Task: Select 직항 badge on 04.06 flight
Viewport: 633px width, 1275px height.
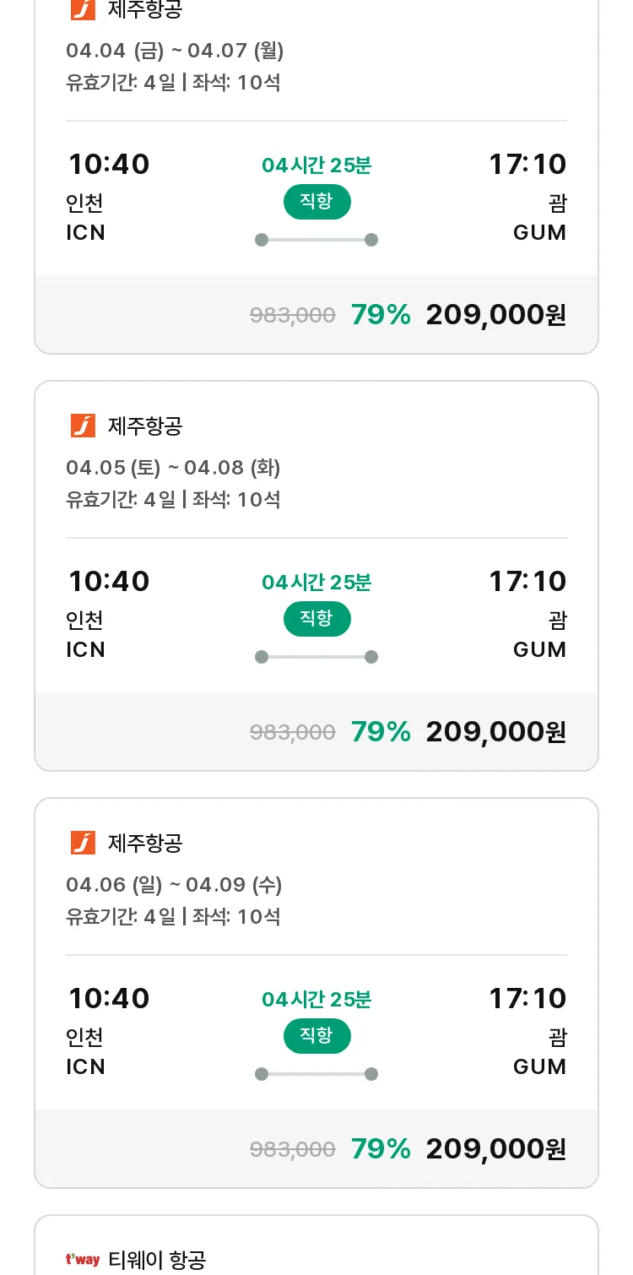Action: (x=316, y=1036)
